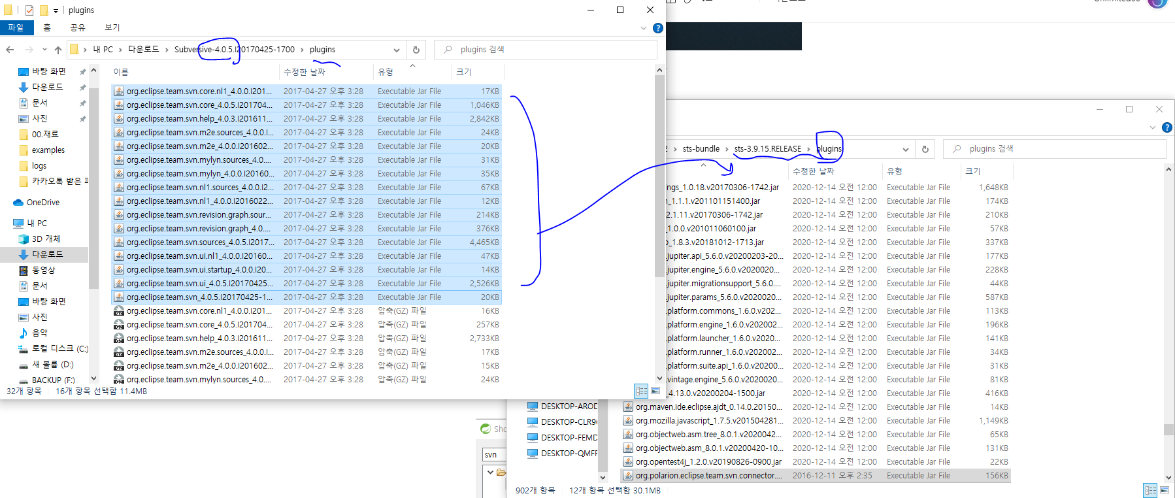Image resolution: width=1175 pixels, height=498 pixels.
Task: Select 음악 in navigation pane
Action: tap(39, 333)
